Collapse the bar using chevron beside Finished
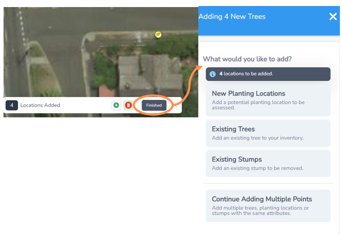 click(x=175, y=105)
